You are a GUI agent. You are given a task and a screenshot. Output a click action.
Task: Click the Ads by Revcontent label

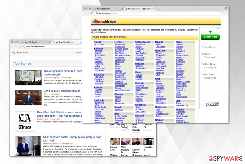pyautogui.click(x=147, y=137)
